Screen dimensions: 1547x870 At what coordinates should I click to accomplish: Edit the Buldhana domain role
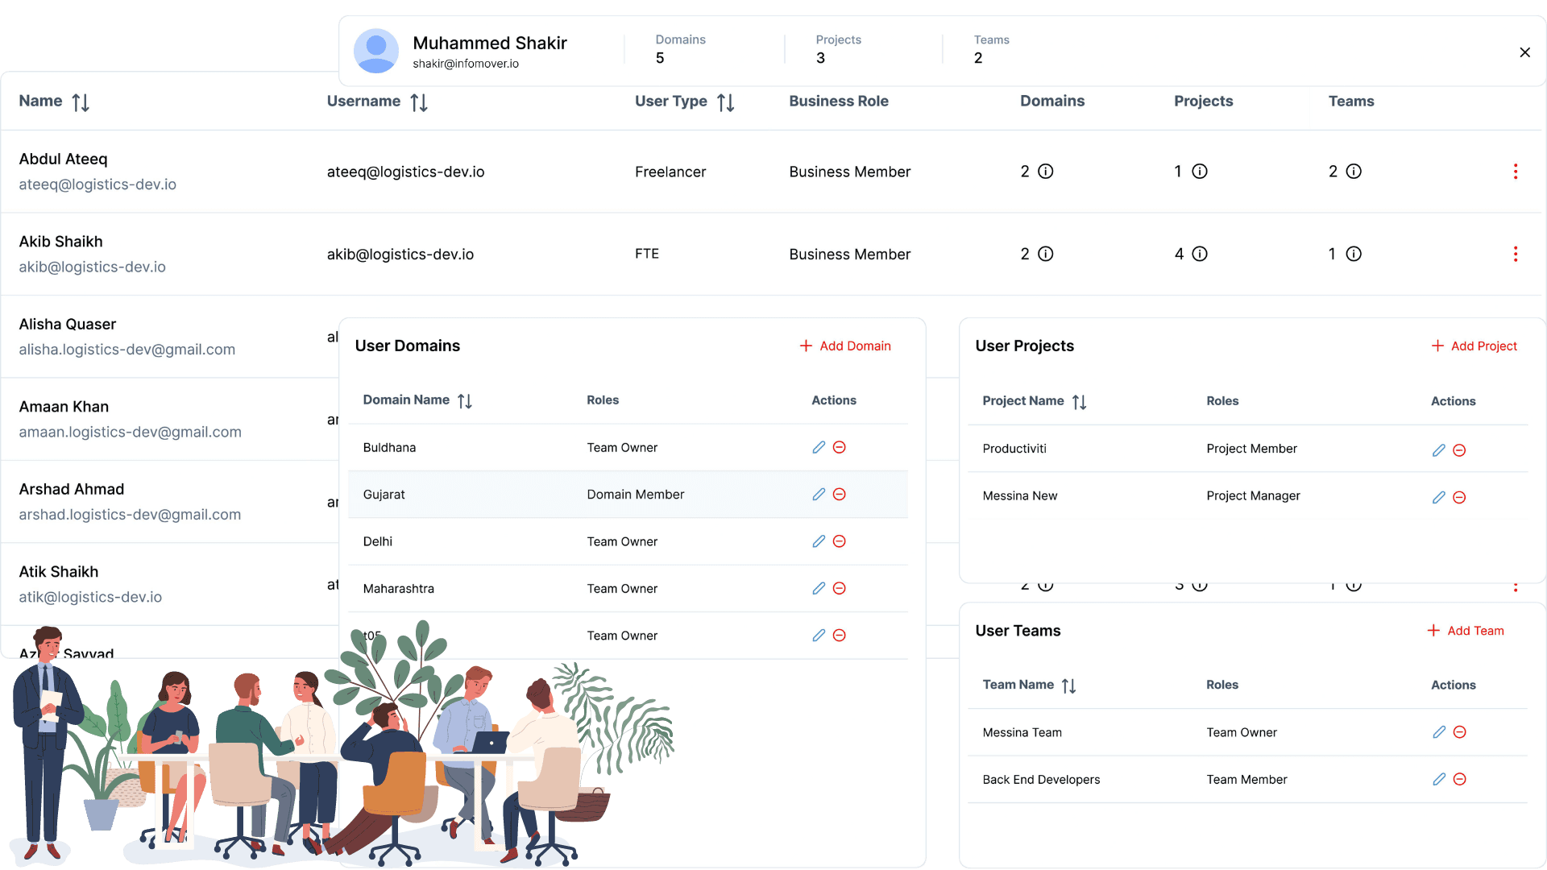[x=819, y=447]
